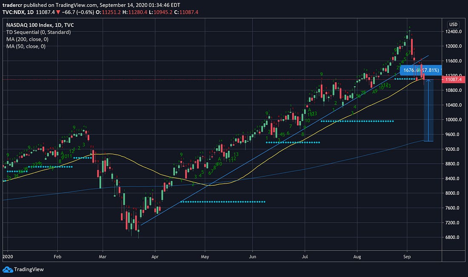Click the Jun label on time axis
This screenshot has height=277, width=468.
click(252, 257)
